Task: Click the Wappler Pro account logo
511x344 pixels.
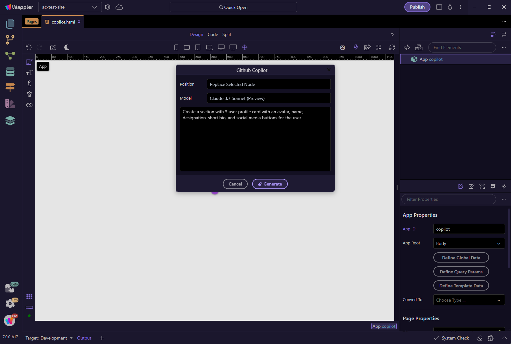Action: tap(10, 320)
